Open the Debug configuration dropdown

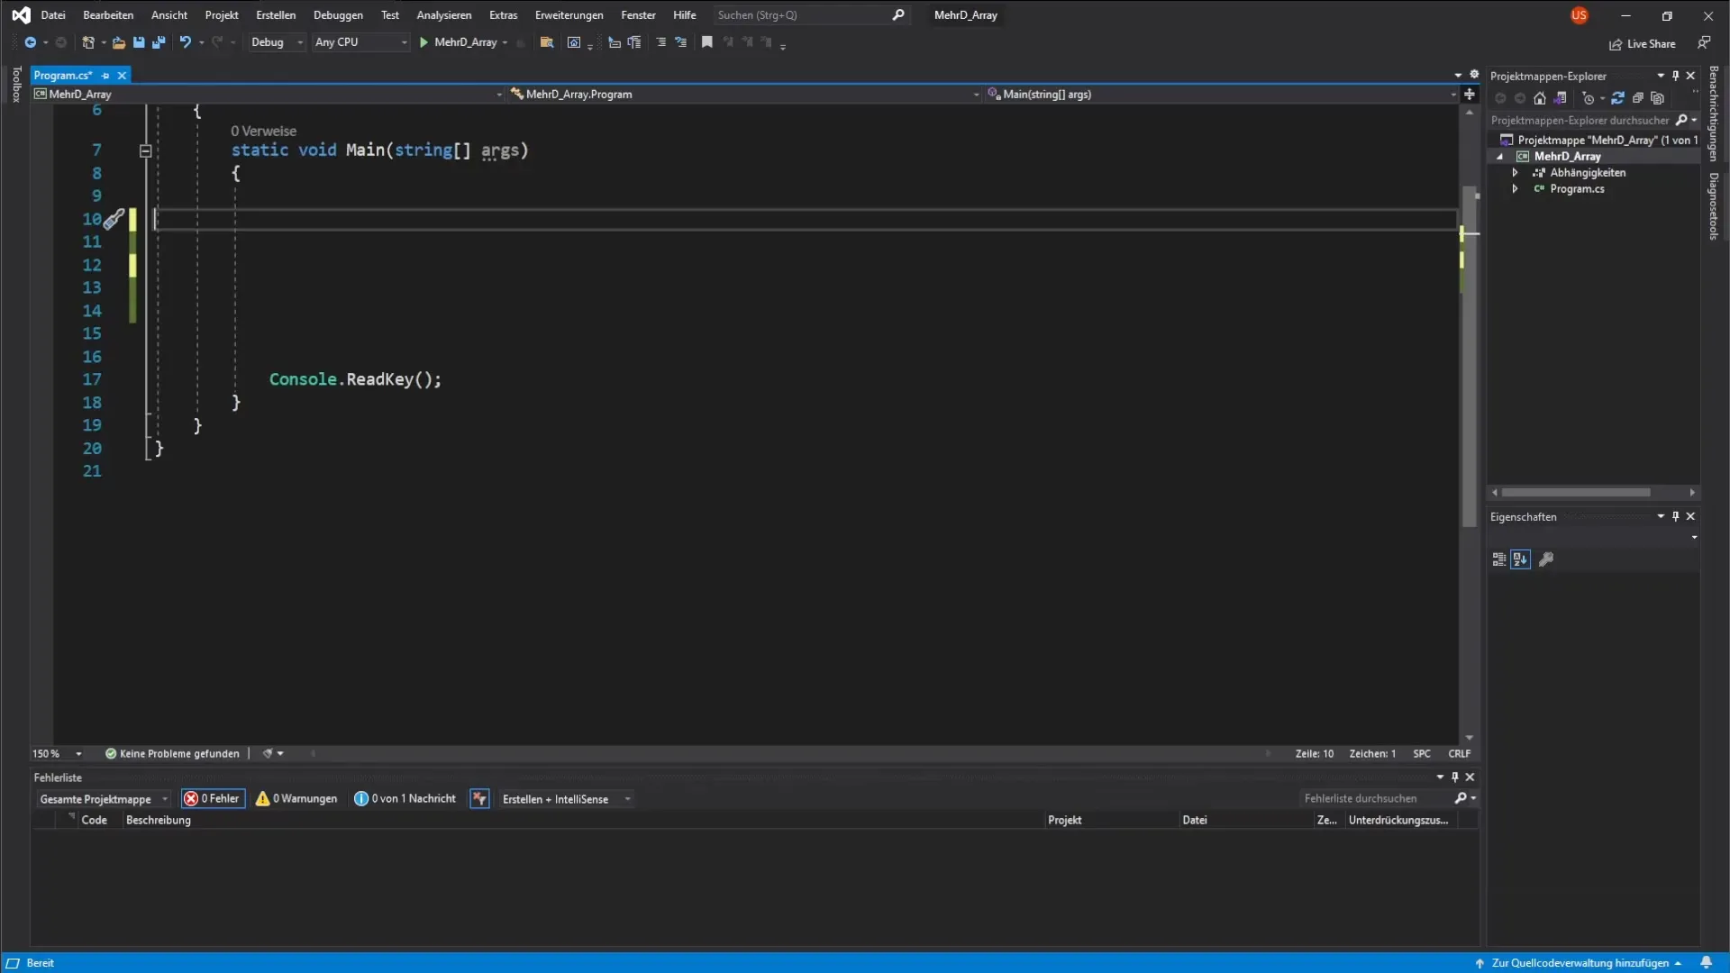[277, 42]
